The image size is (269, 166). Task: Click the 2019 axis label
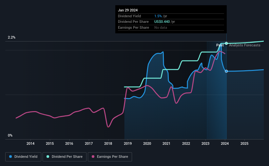click(128, 143)
